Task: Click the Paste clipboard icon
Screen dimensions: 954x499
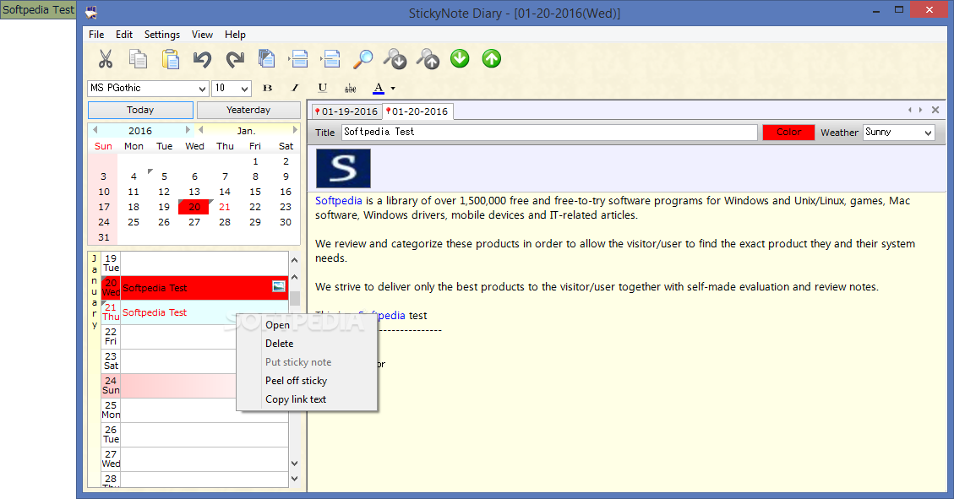Action: (171, 59)
